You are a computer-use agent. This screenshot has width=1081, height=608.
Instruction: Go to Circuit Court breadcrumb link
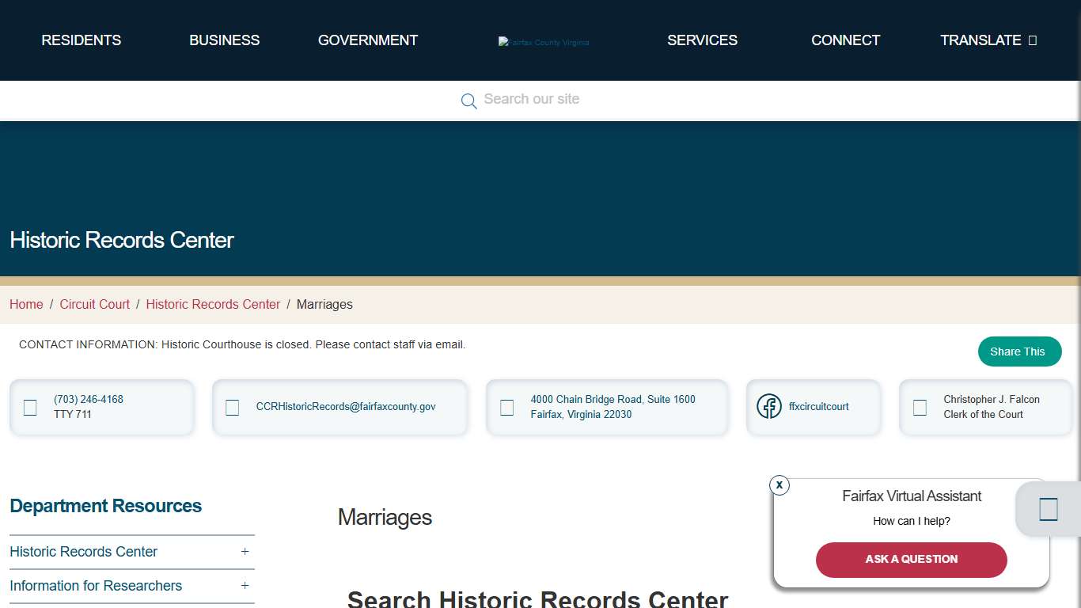95,305
